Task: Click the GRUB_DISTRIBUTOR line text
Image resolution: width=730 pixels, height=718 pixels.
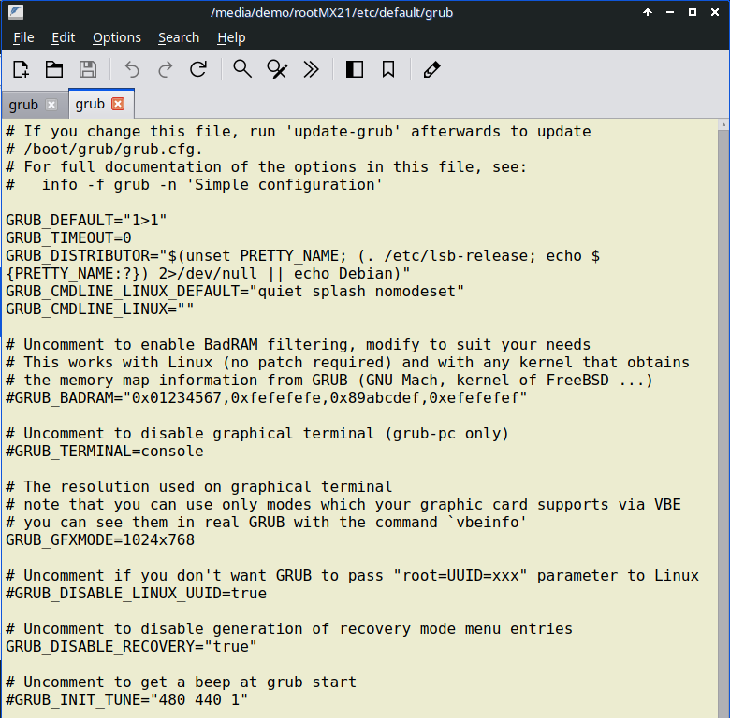Action: tap(302, 256)
